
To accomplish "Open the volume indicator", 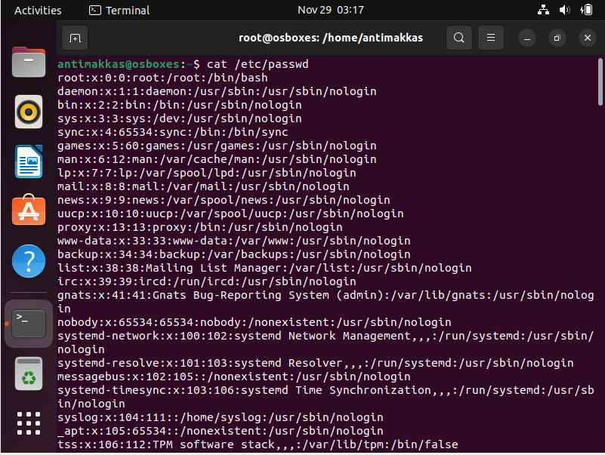I will pos(564,10).
